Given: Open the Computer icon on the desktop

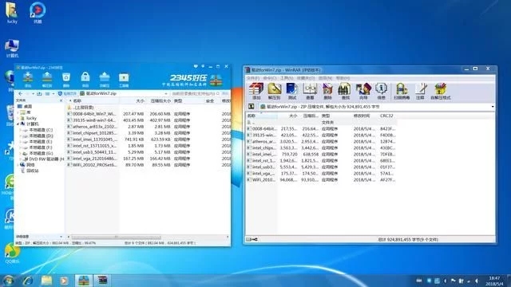Looking at the screenshot, I should pos(12,48).
